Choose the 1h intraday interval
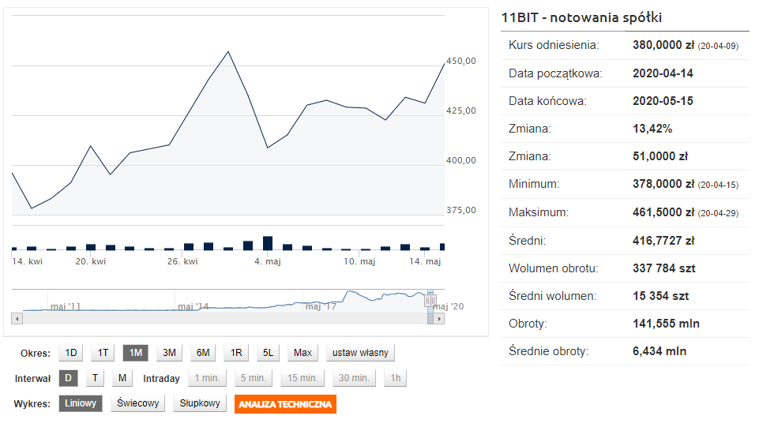Viewport: 759px width, 427px height. pyautogui.click(x=396, y=378)
